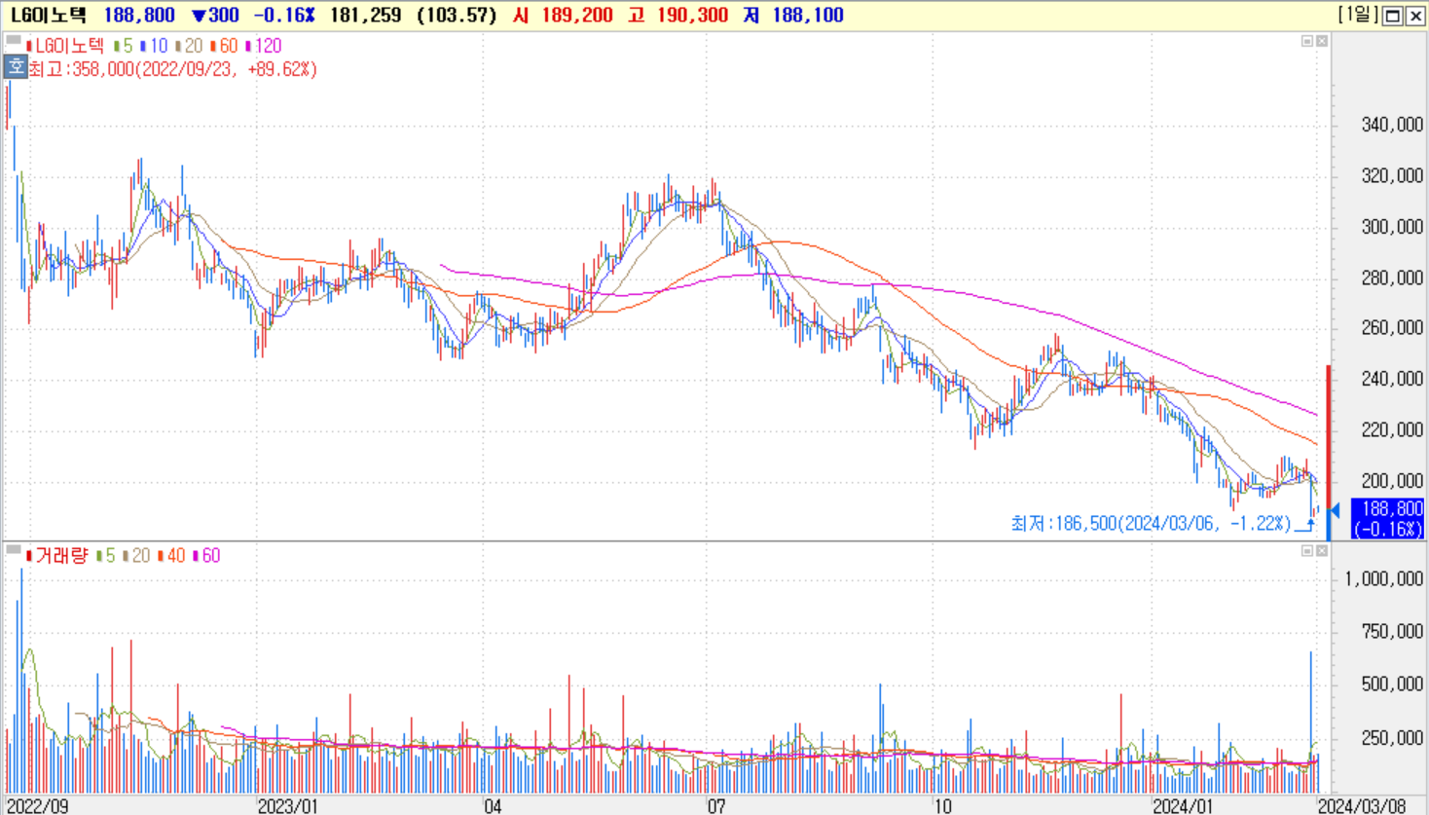
Task: Select the volume 20-day average legend
Action: 136,556
